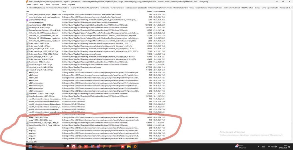Click the size value 841 КБ
This screenshot has height=150, width=293.
[150, 117]
